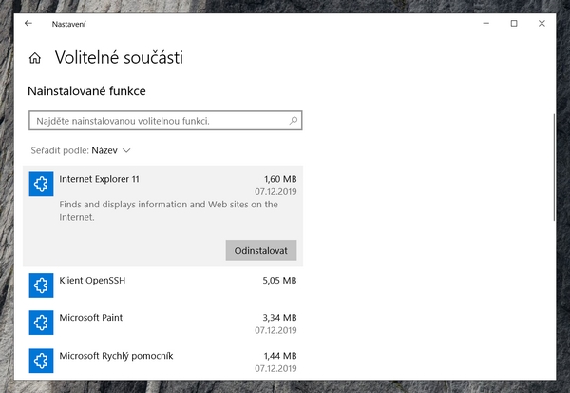The image size is (570, 393).
Task: Click the 3,34 MB size value
Action: click(280, 318)
